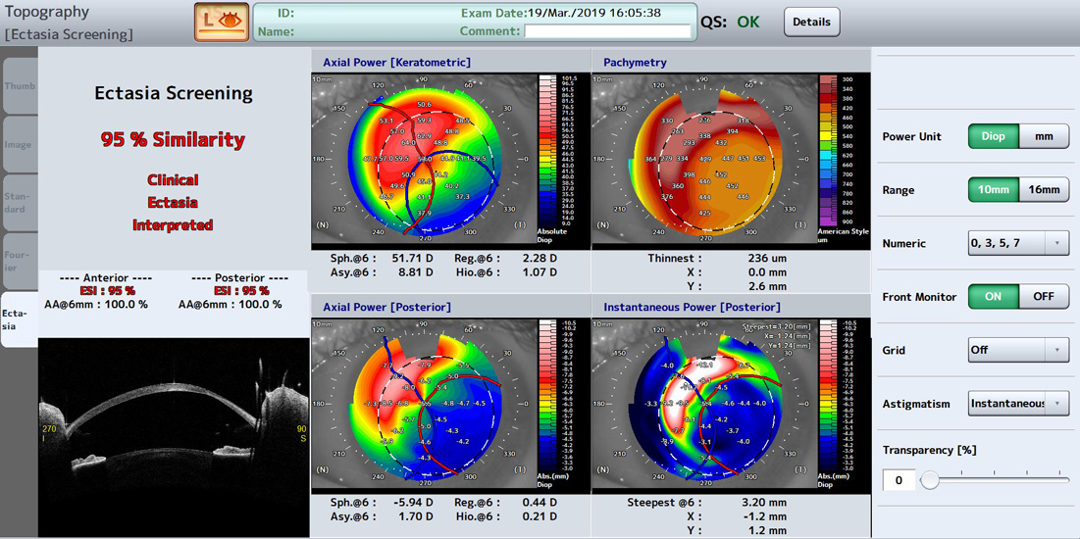Click the Pachymetry map
The image size is (1080, 539).
tap(704, 162)
